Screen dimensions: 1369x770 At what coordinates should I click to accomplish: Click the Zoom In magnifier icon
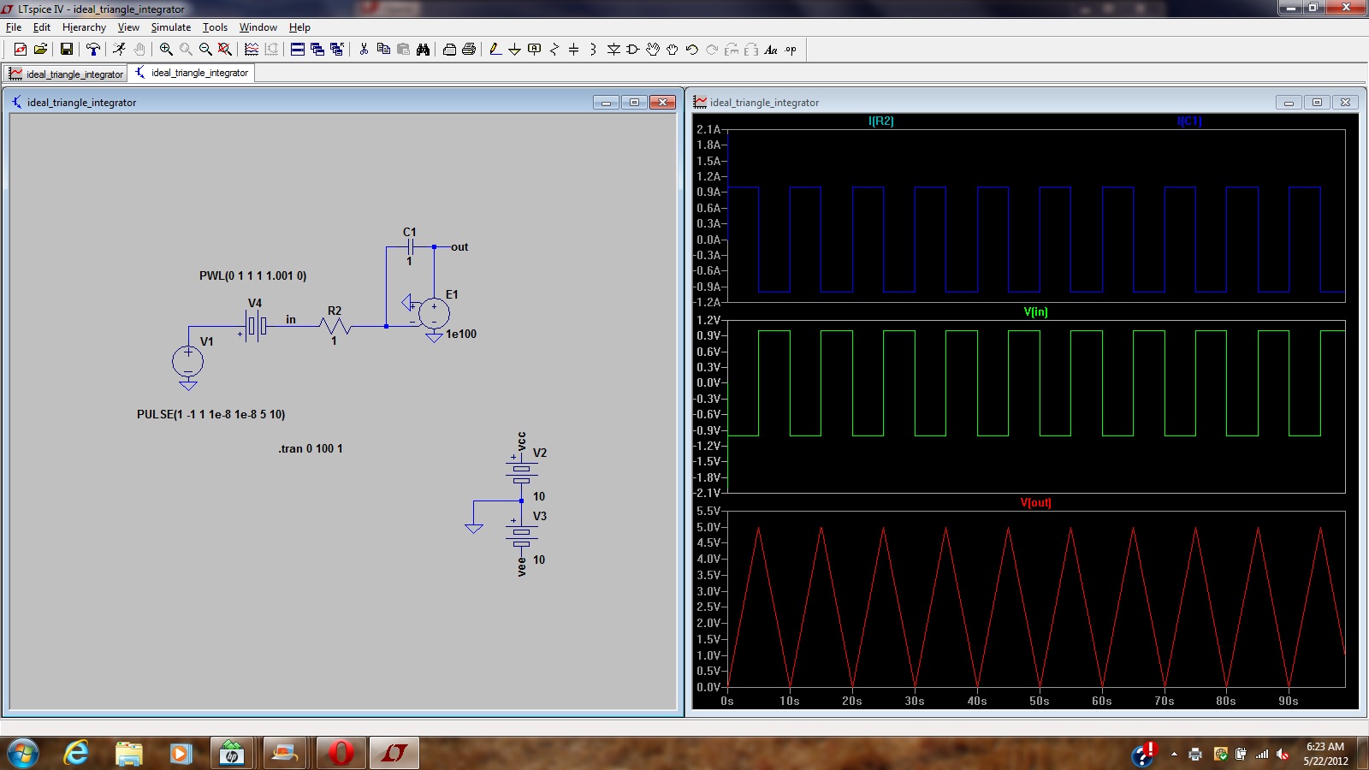point(166,50)
